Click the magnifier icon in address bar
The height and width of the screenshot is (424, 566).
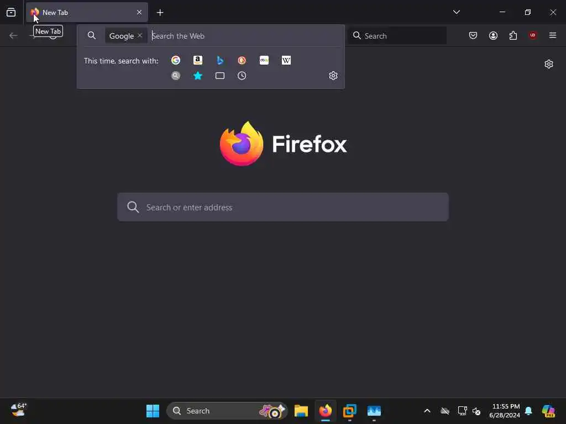(x=92, y=35)
